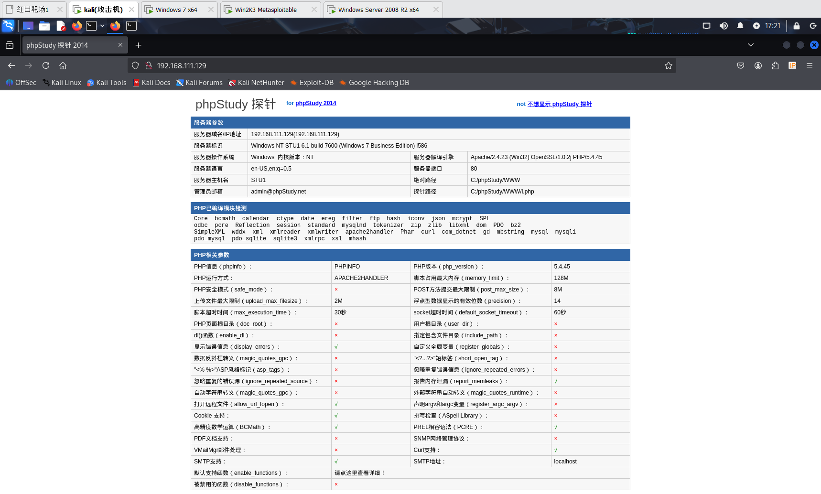821x494 pixels.
Task: Bookmark this page with the star
Action: pos(669,65)
